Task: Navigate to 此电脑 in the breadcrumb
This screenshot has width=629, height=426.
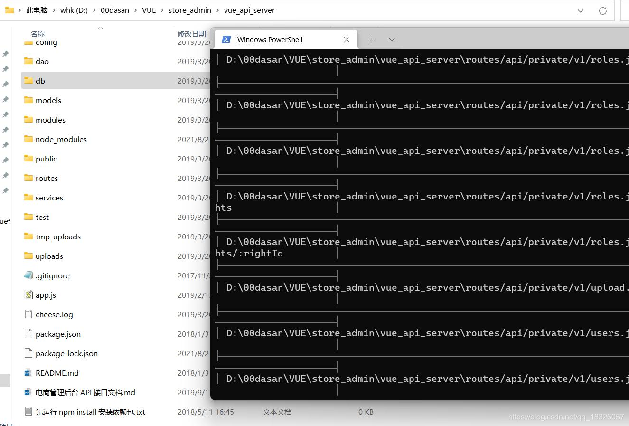Action: point(37,10)
